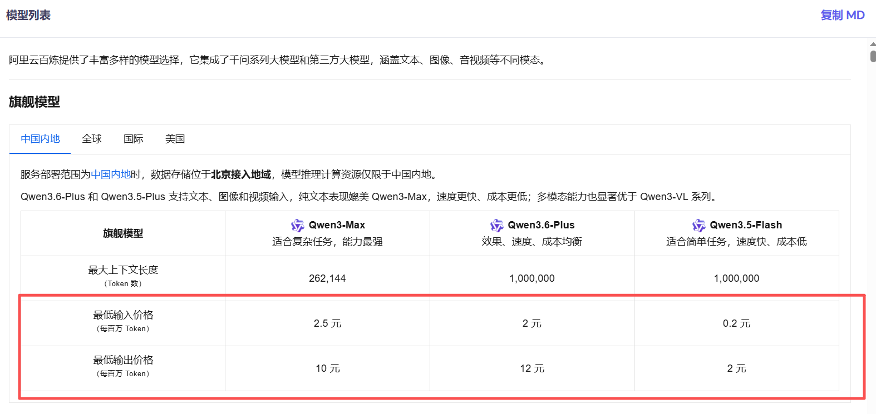Viewport: 876px width, 414px height.
Task: Click the 262,144 context length cell
Action: coord(327,278)
